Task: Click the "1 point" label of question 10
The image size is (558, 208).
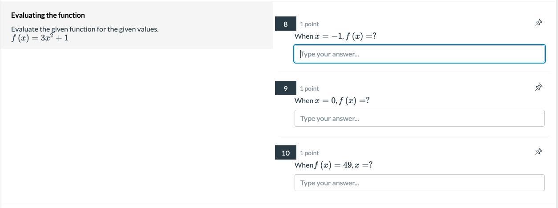Action: coord(309,153)
